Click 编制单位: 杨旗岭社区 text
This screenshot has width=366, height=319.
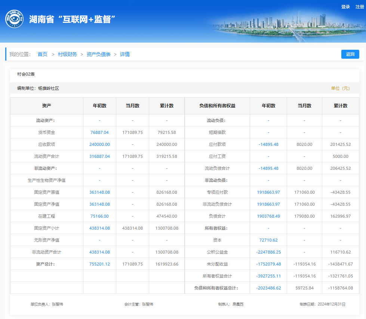pyautogui.click(x=38, y=88)
